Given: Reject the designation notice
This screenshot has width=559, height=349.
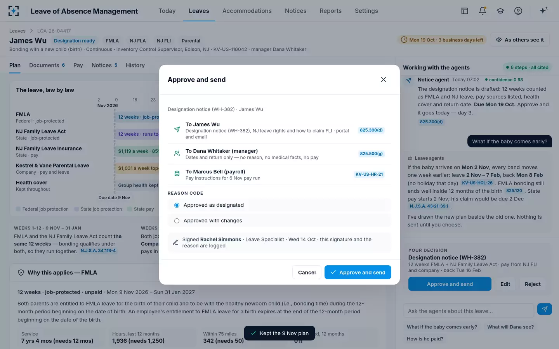Looking at the screenshot, I should pos(533,284).
